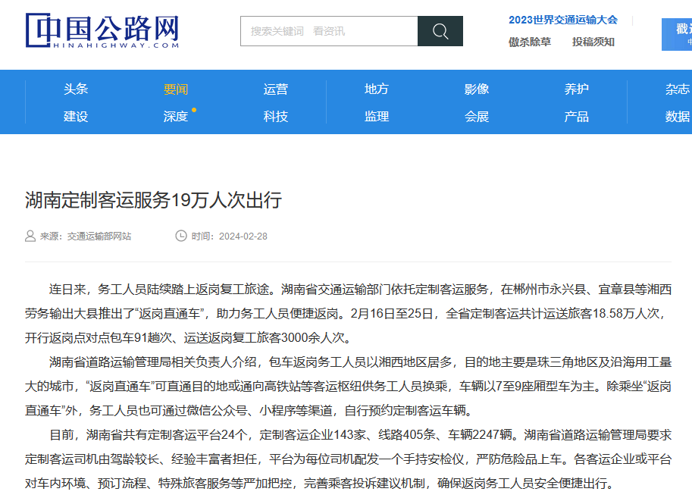Screen dimensions: 692x498
Task: Select the 科技 navigation item
Action: [x=276, y=116]
